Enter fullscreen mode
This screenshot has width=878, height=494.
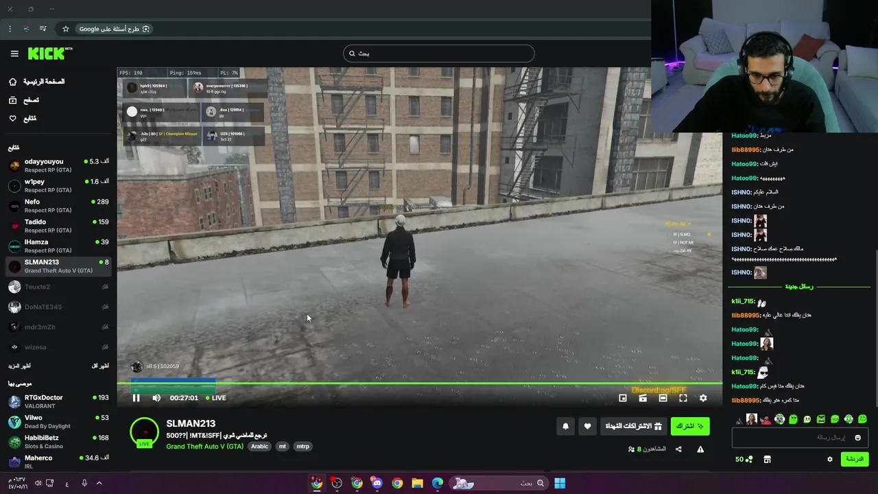click(683, 398)
